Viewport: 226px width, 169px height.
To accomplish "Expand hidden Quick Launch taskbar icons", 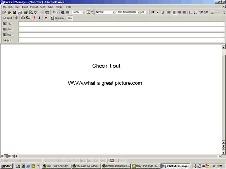I will pos(38,165).
